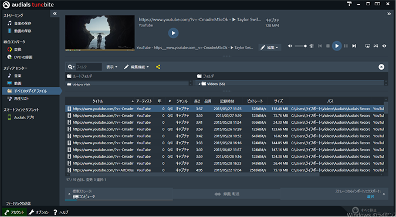Sort by the ビットレート column header
The height and width of the screenshot is (217, 396).
point(255,101)
